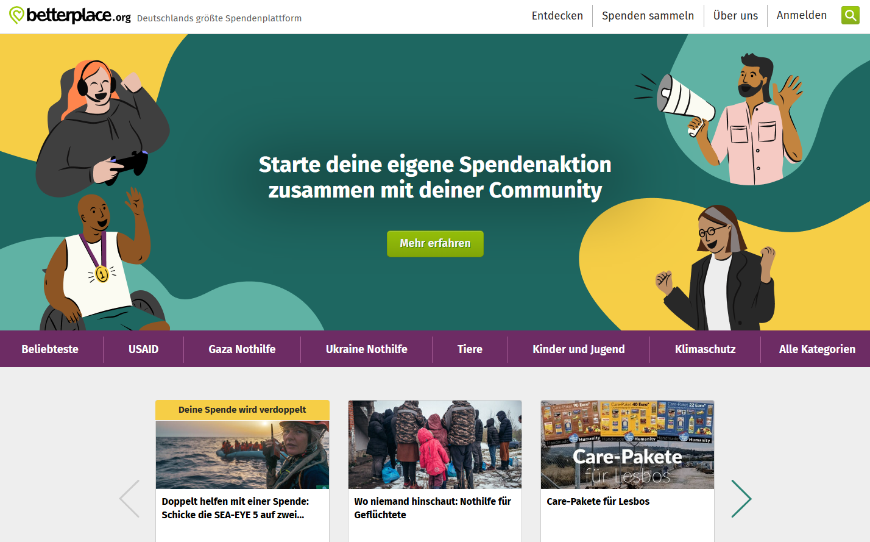Open Nothilfe für Geflüchtete project image

[435, 444]
